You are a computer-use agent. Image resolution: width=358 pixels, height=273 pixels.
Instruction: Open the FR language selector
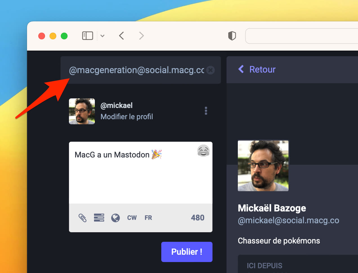point(148,218)
